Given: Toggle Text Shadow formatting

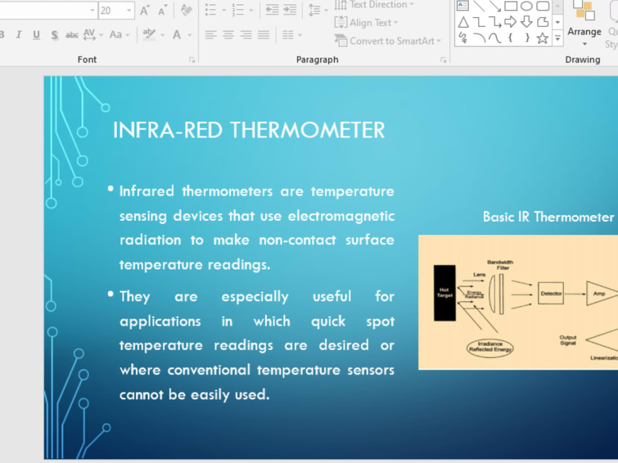Looking at the screenshot, I should pyautogui.click(x=54, y=35).
